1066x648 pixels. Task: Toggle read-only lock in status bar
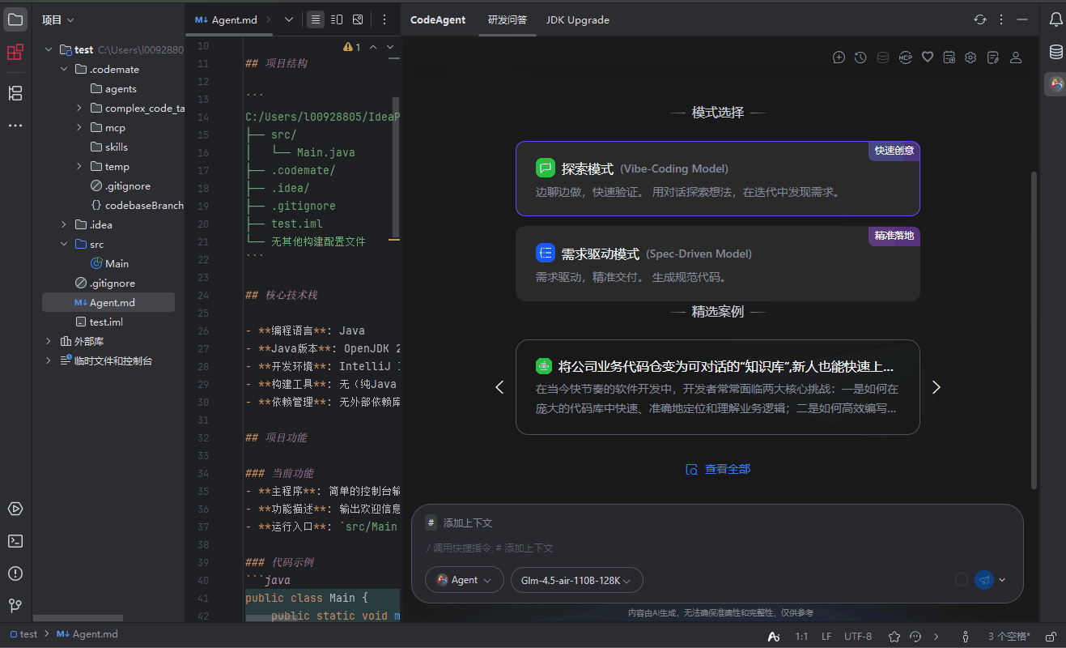[x=1051, y=636]
